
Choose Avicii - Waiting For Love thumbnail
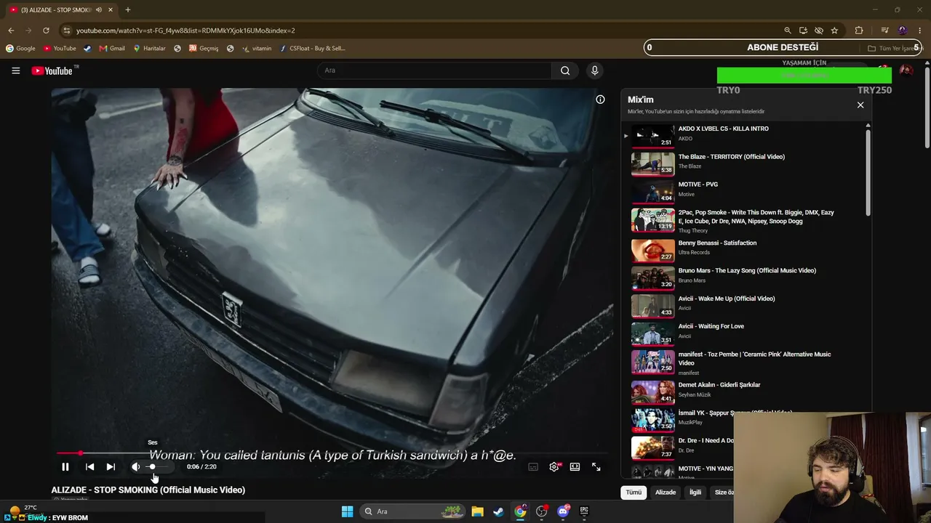pos(652,333)
